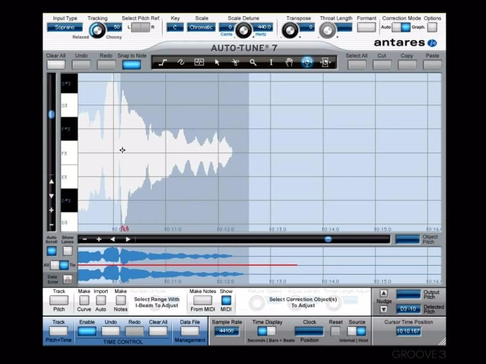Click Cursor Time Position 10:10.167 field
Viewport: 486px width, 364px height.
(408, 331)
